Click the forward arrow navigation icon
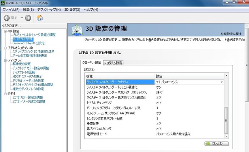Viewport: 249px width, 152px height. pos(28,18)
